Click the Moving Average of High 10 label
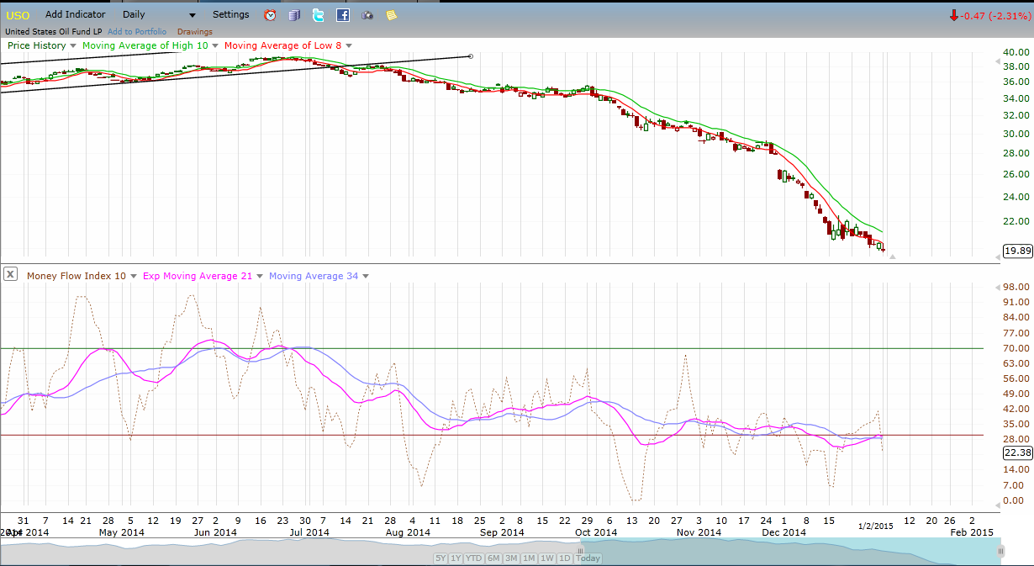1034x566 pixels. (x=145, y=45)
